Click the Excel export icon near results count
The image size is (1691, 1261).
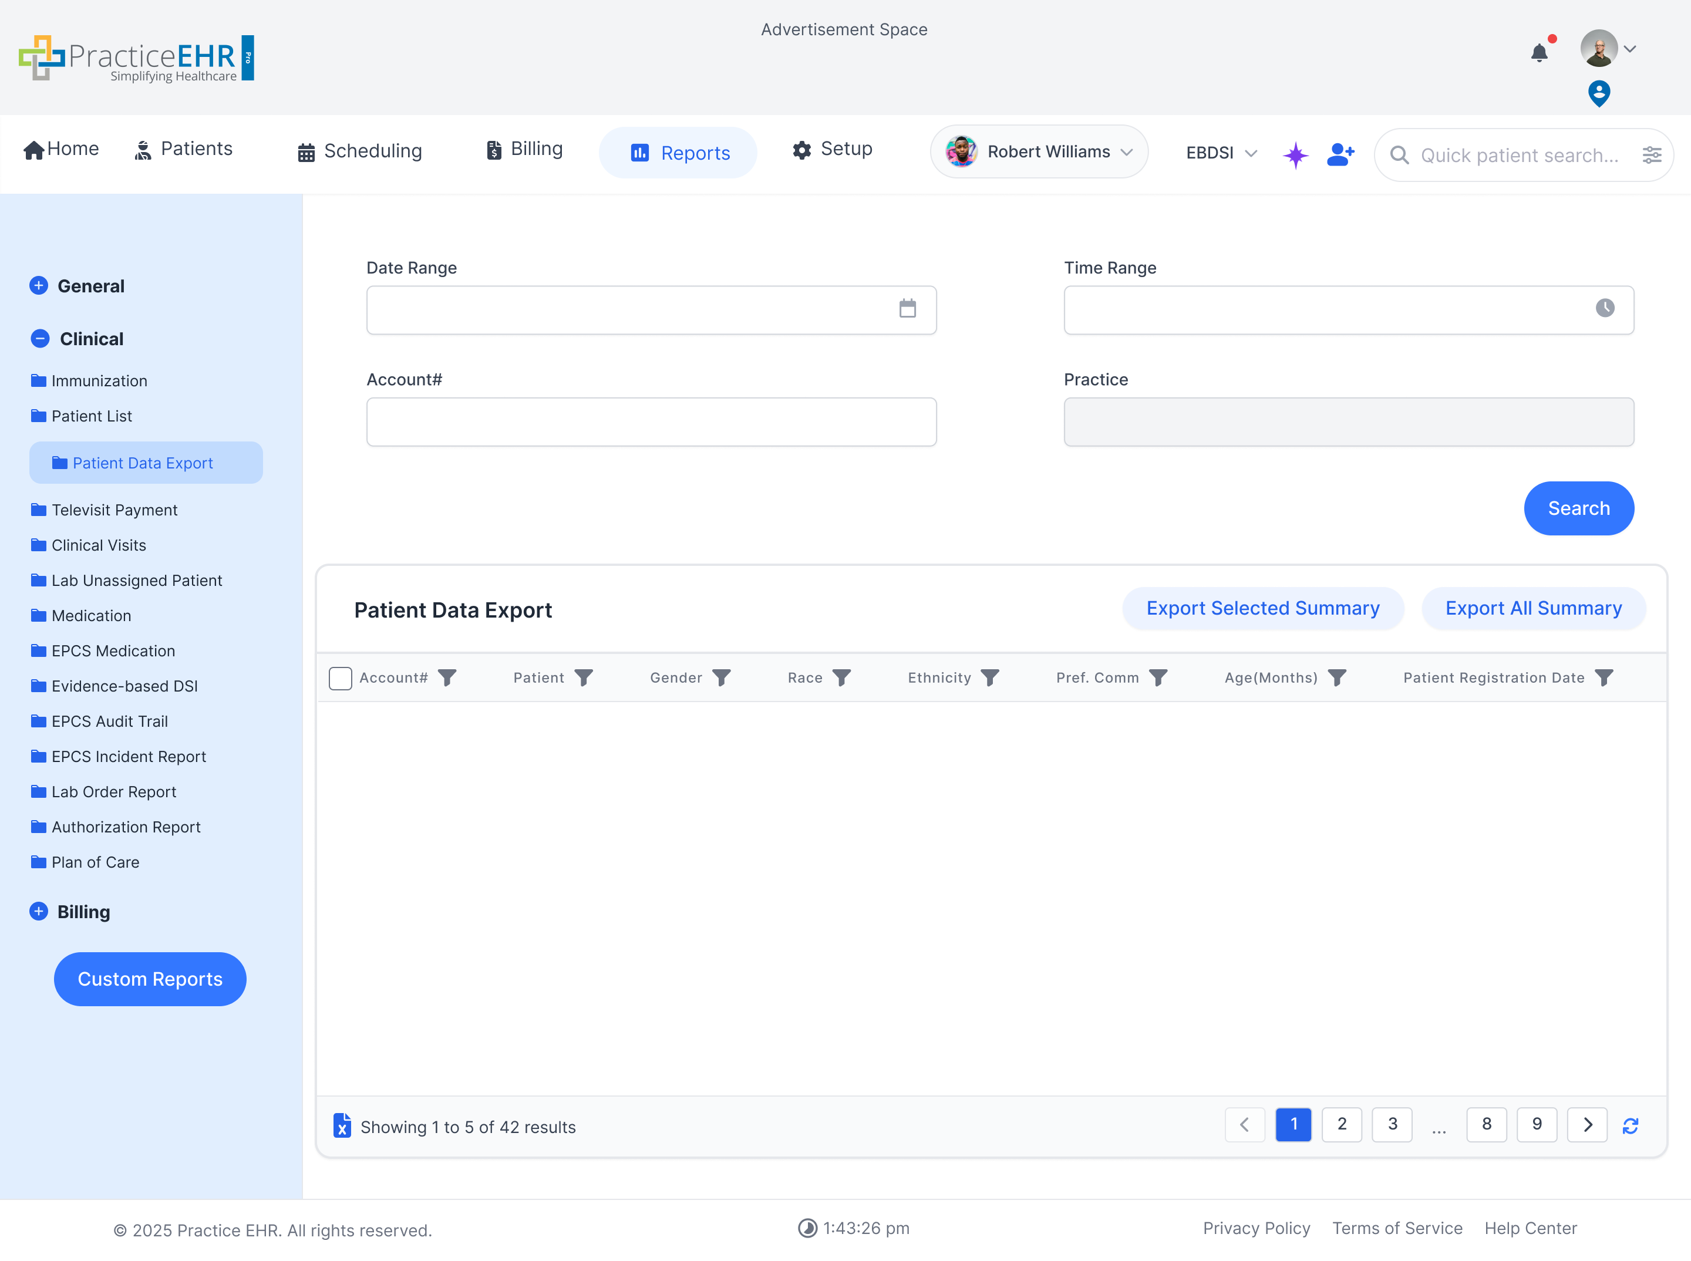click(341, 1125)
